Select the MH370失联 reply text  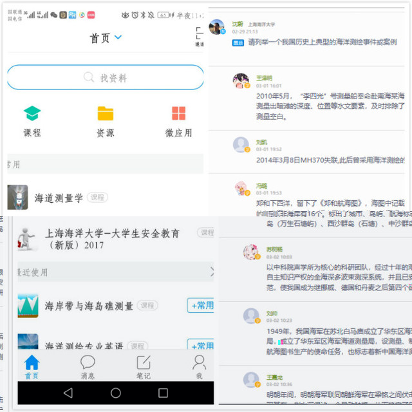[x=330, y=160]
